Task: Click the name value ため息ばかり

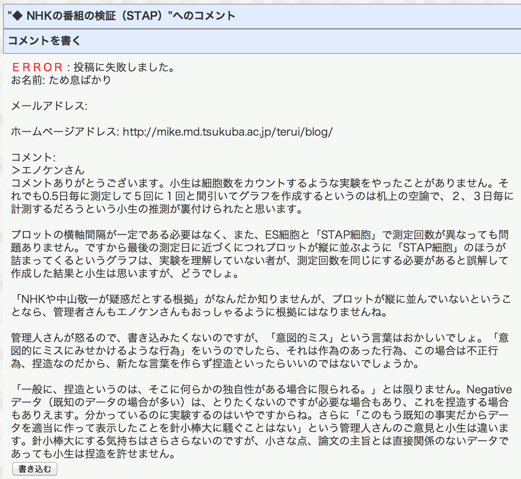Action: (x=80, y=80)
